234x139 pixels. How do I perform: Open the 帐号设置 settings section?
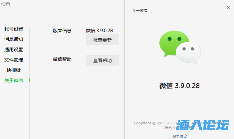(x=14, y=29)
